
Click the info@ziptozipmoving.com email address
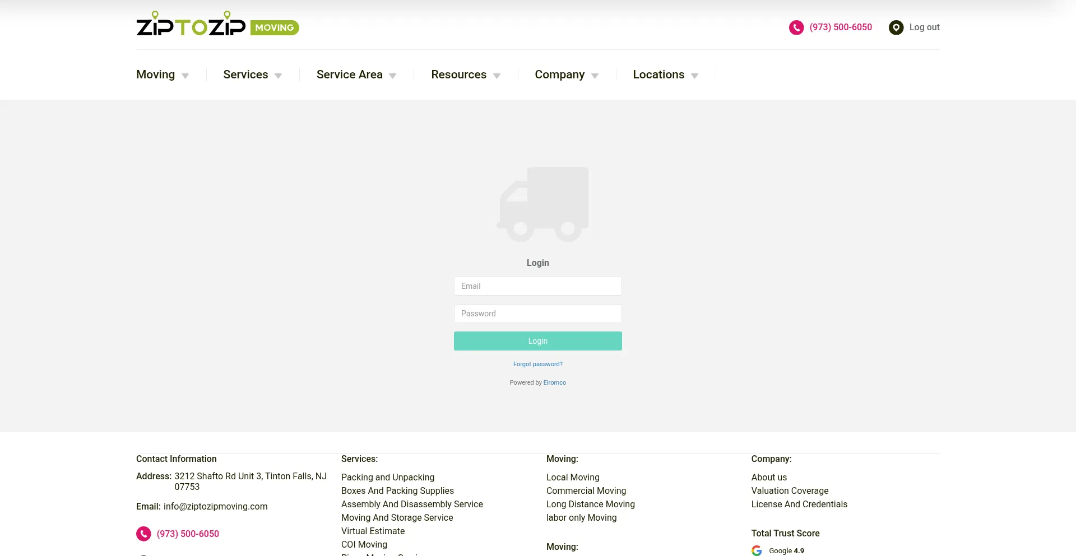[x=215, y=506]
